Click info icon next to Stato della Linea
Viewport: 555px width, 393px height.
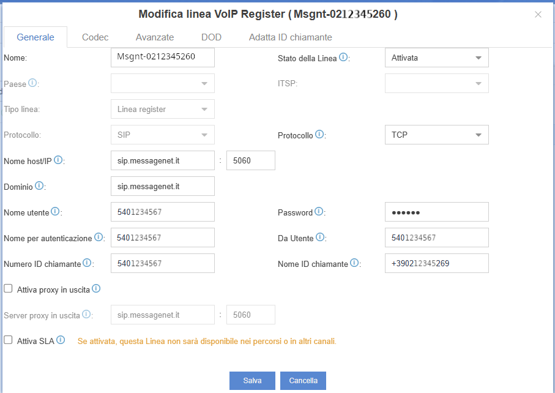pyautogui.click(x=343, y=58)
